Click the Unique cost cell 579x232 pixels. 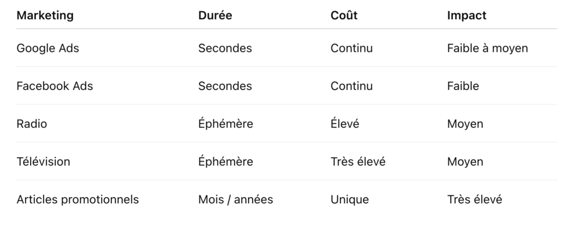point(349,199)
